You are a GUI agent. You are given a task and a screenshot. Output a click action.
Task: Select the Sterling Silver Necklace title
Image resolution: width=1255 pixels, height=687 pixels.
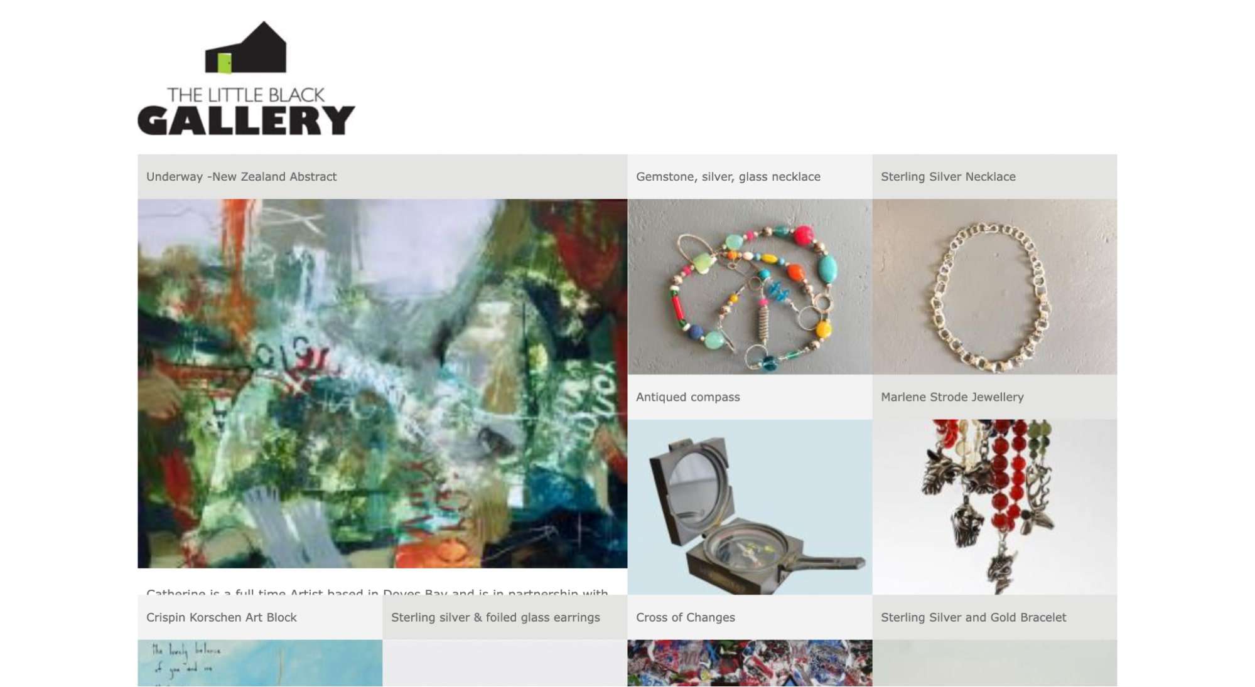948,177
